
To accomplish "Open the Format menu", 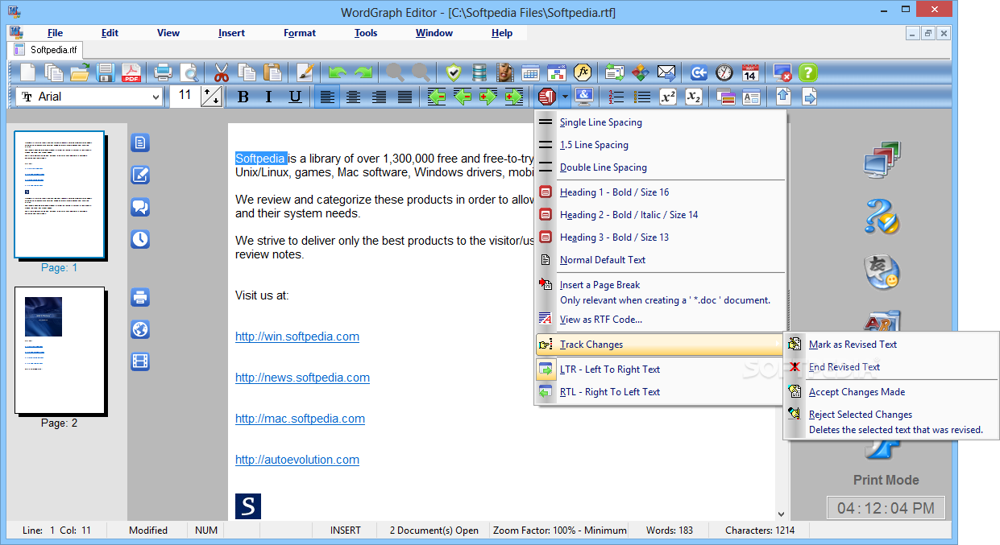I will coord(300,33).
